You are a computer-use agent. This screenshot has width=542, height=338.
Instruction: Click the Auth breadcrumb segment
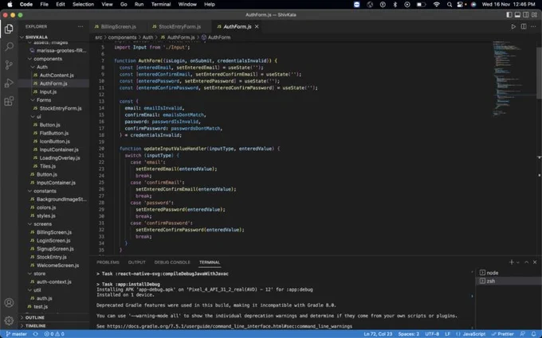tap(147, 37)
